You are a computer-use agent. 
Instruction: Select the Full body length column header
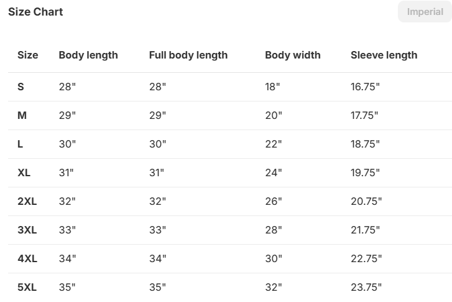188,55
